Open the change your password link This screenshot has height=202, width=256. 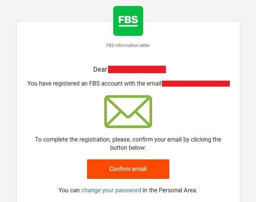(111, 190)
